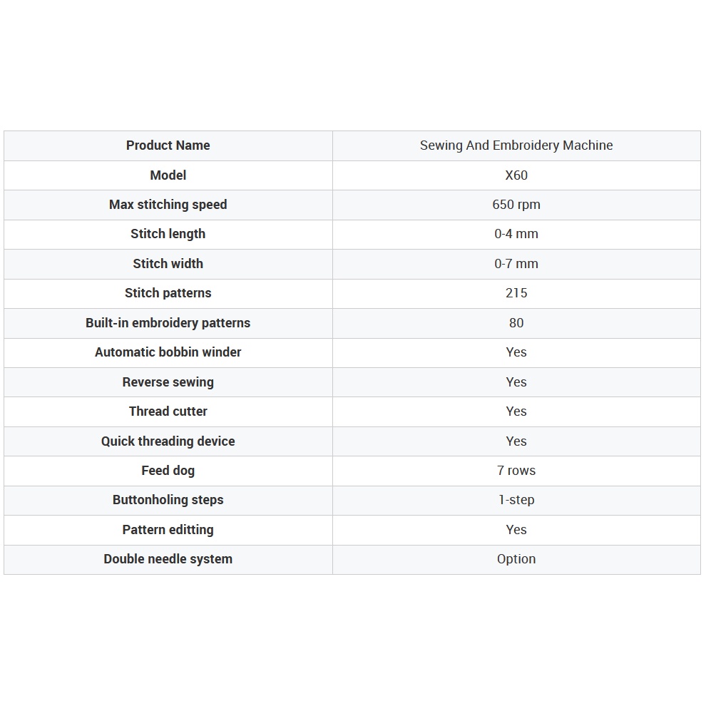706x706 pixels.
Task: Click the Stitch length row label
Action: (x=168, y=234)
